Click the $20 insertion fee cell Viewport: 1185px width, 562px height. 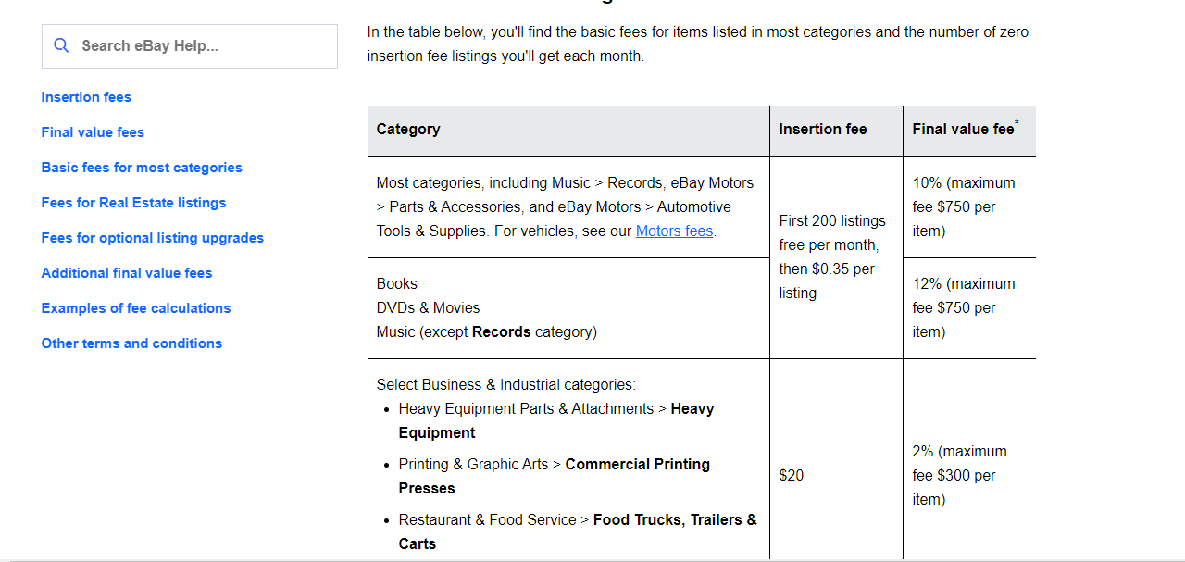pyautogui.click(x=792, y=475)
